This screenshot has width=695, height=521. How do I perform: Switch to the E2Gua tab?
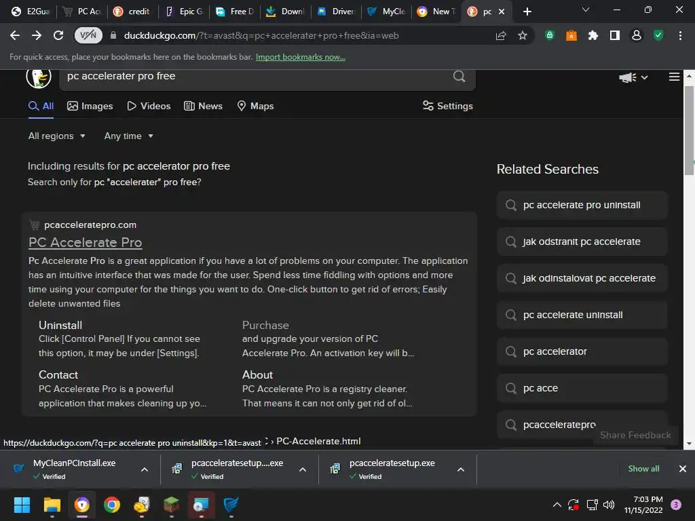coord(31,12)
